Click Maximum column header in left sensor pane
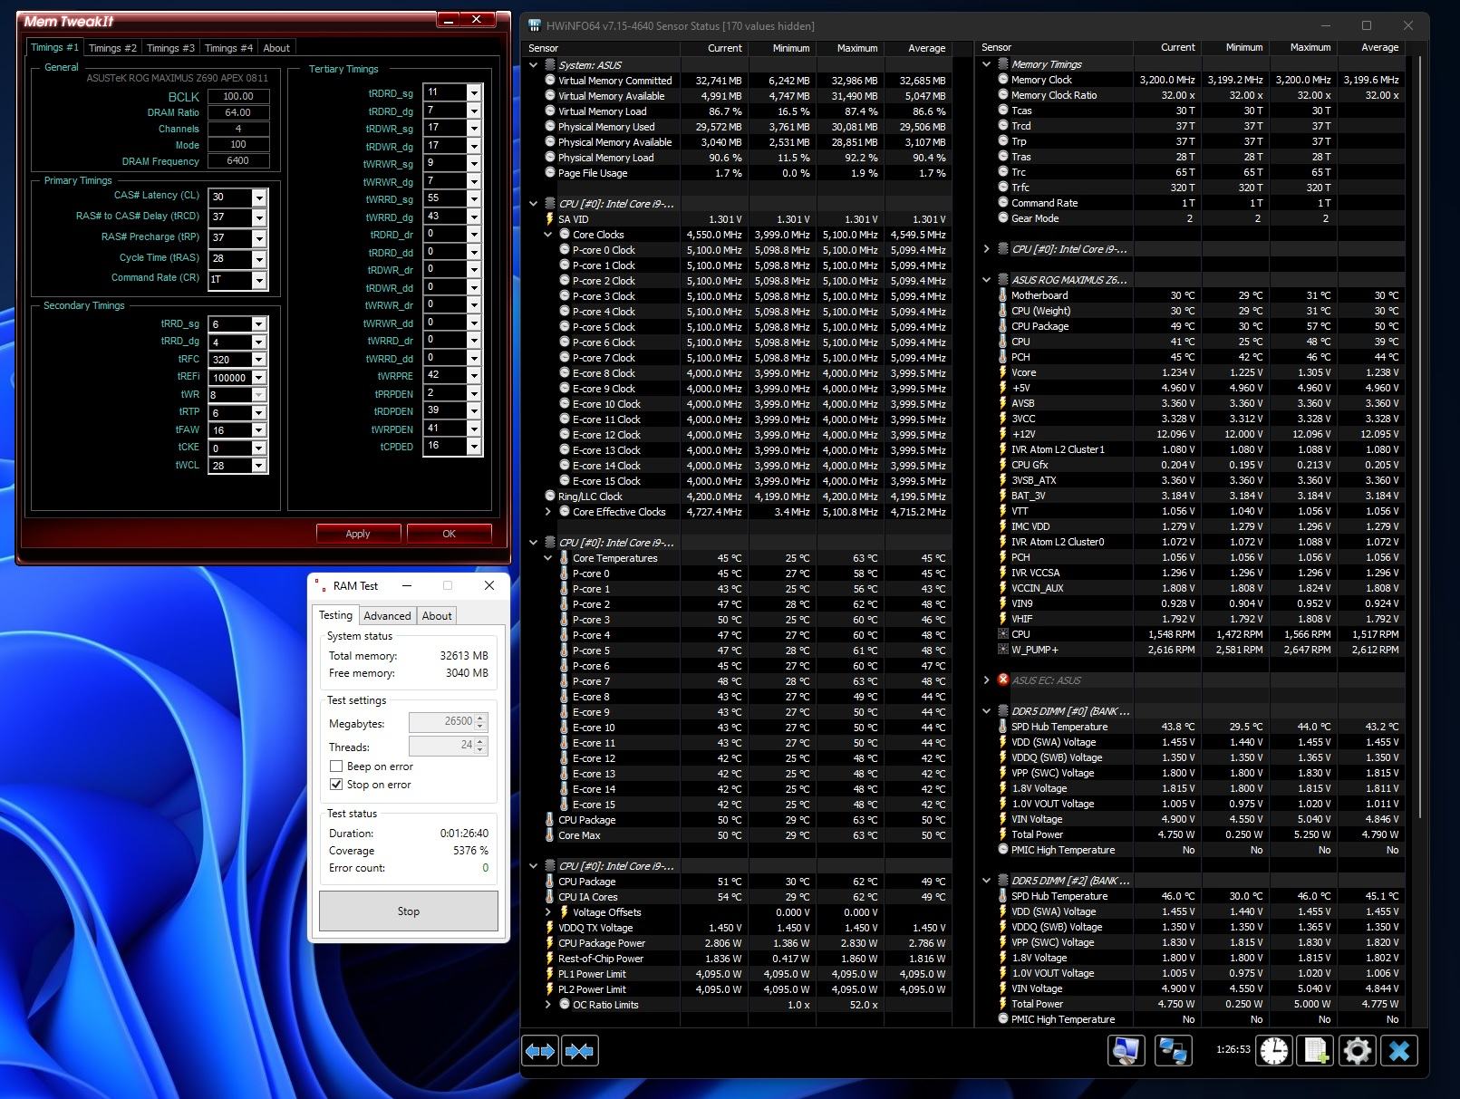1460x1099 pixels. (850, 48)
